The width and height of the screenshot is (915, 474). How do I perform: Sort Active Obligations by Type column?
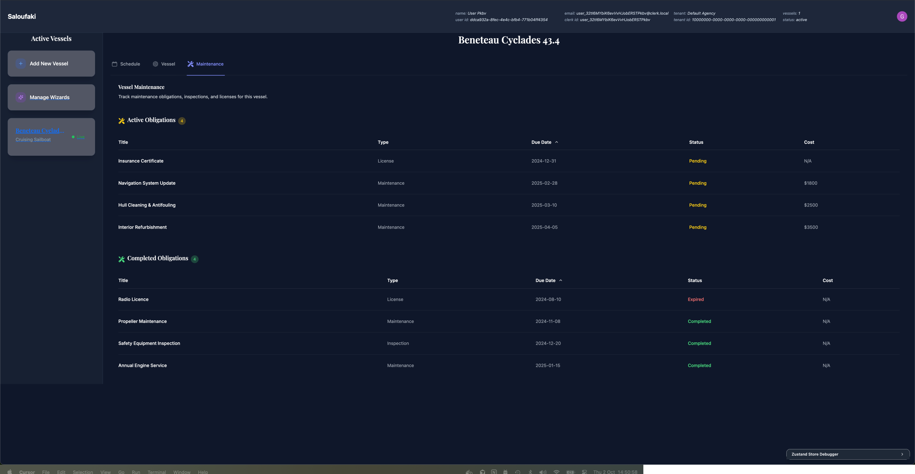pyautogui.click(x=383, y=142)
